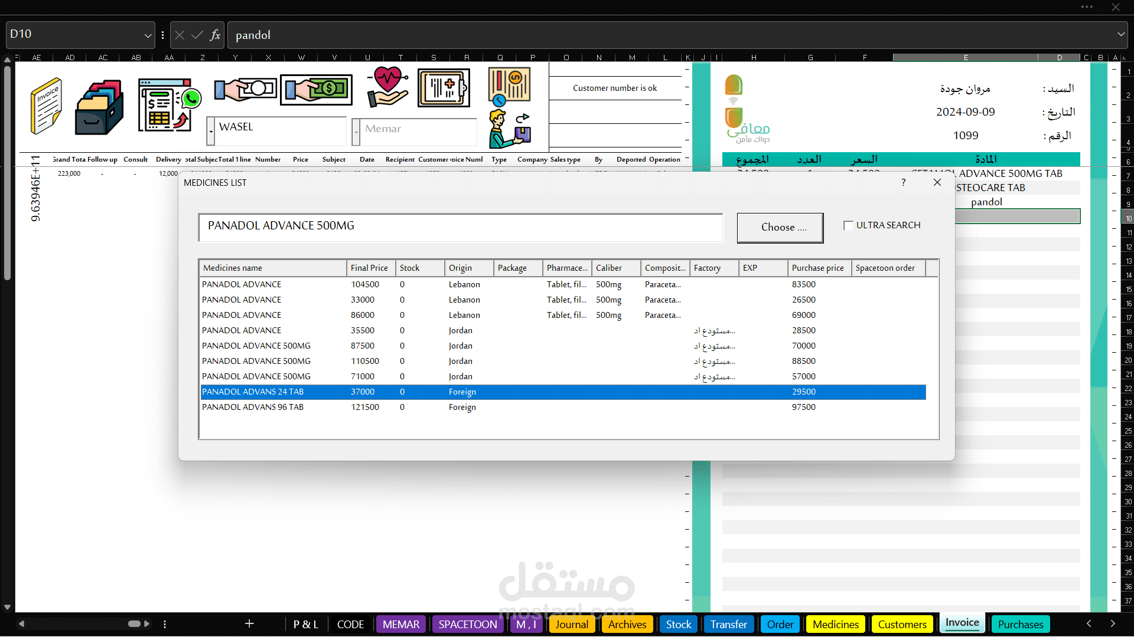The height and width of the screenshot is (637, 1134).
Task: Click the Choose button
Action: tap(780, 228)
